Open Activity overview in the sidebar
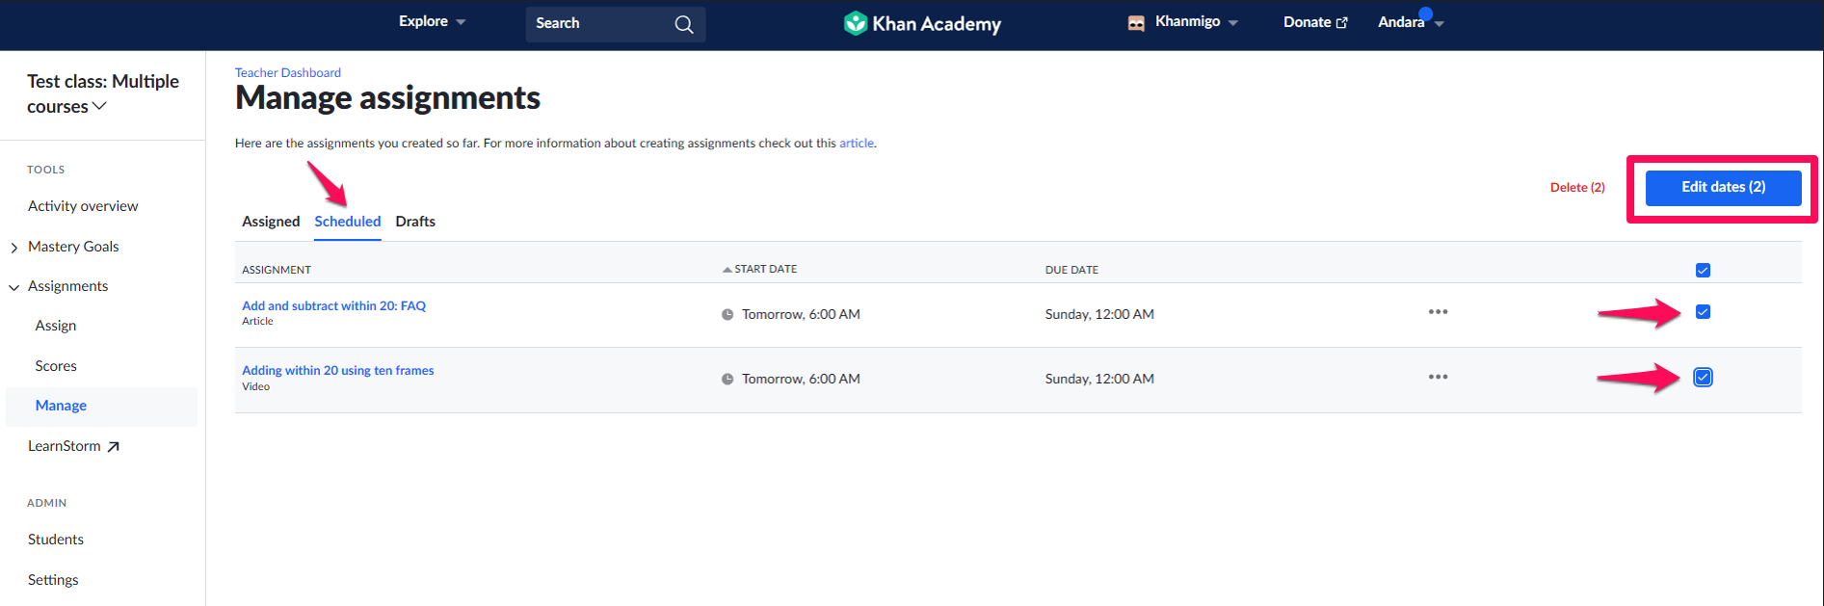Screen dimensions: 1824x606 coord(83,206)
